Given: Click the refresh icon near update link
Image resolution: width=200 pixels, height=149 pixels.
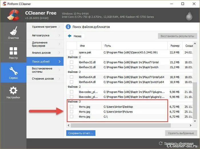Looking at the screenshot, I should (x=161, y=143).
